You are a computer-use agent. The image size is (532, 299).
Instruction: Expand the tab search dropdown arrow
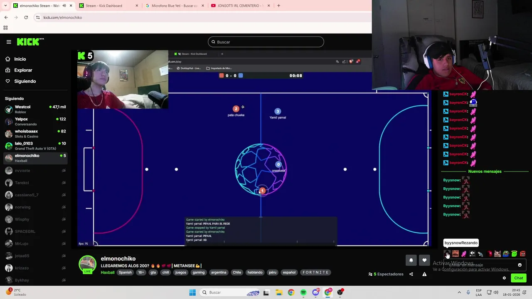tap(5, 6)
